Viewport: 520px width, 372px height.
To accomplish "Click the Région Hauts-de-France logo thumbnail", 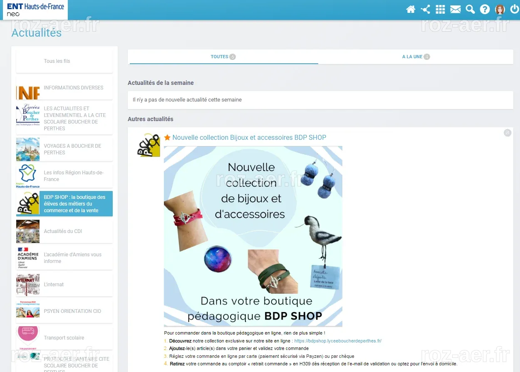I will click(x=28, y=176).
